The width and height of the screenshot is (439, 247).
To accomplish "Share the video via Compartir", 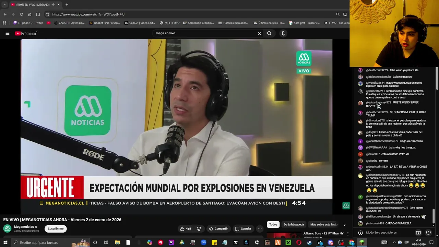I will click(x=218, y=228).
